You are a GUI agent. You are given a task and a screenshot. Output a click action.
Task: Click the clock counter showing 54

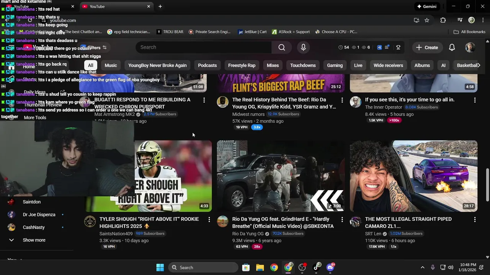click(343, 47)
